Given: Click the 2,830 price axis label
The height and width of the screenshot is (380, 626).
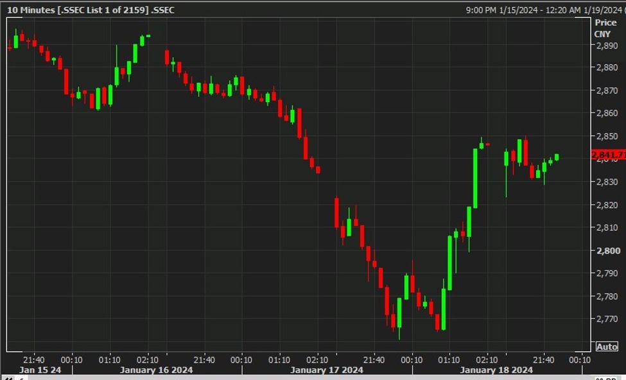Looking at the screenshot, I should (x=607, y=182).
